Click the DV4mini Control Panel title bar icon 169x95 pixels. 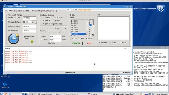(x=5, y=7)
